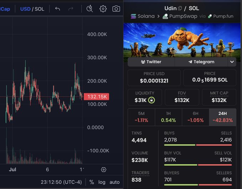Click the buys versus sells ratio bar
Image resolution: width=242 pixels, height=189 pixels.
point(198,145)
